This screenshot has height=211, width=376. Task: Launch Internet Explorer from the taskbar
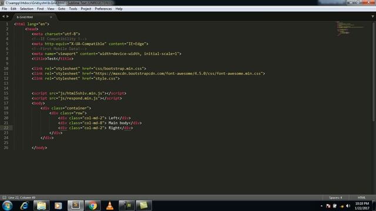click(24, 206)
